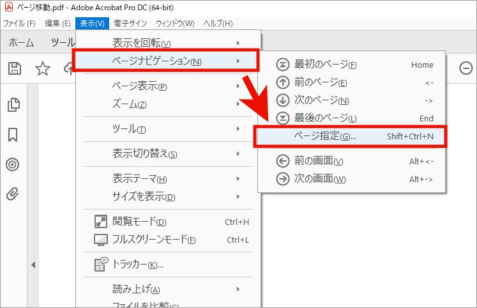The height and width of the screenshot is (308, 477).
Task: Click the zoom out minus icon
Action: 466,68
